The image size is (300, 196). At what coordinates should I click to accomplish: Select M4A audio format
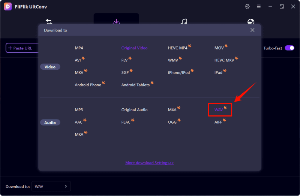172,110
